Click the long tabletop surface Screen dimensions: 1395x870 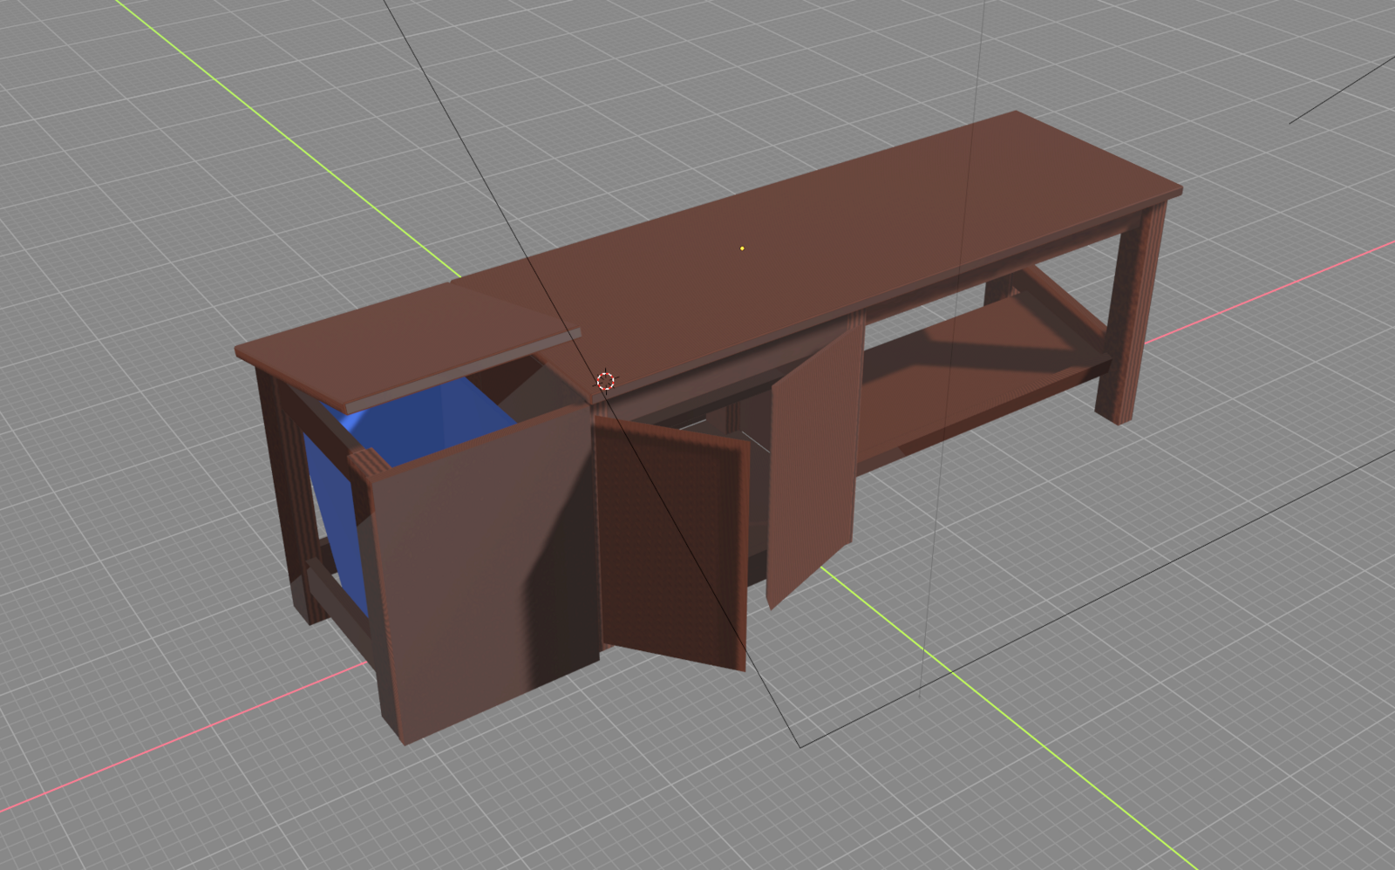828,235
